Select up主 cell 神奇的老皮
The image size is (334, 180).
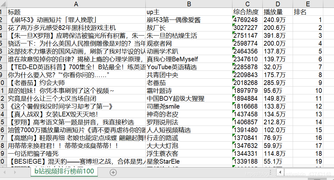coord(189,114)
